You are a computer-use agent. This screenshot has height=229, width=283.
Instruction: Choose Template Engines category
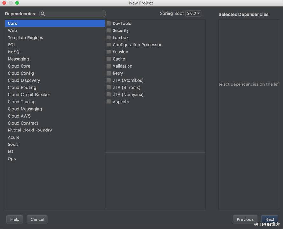55,38
